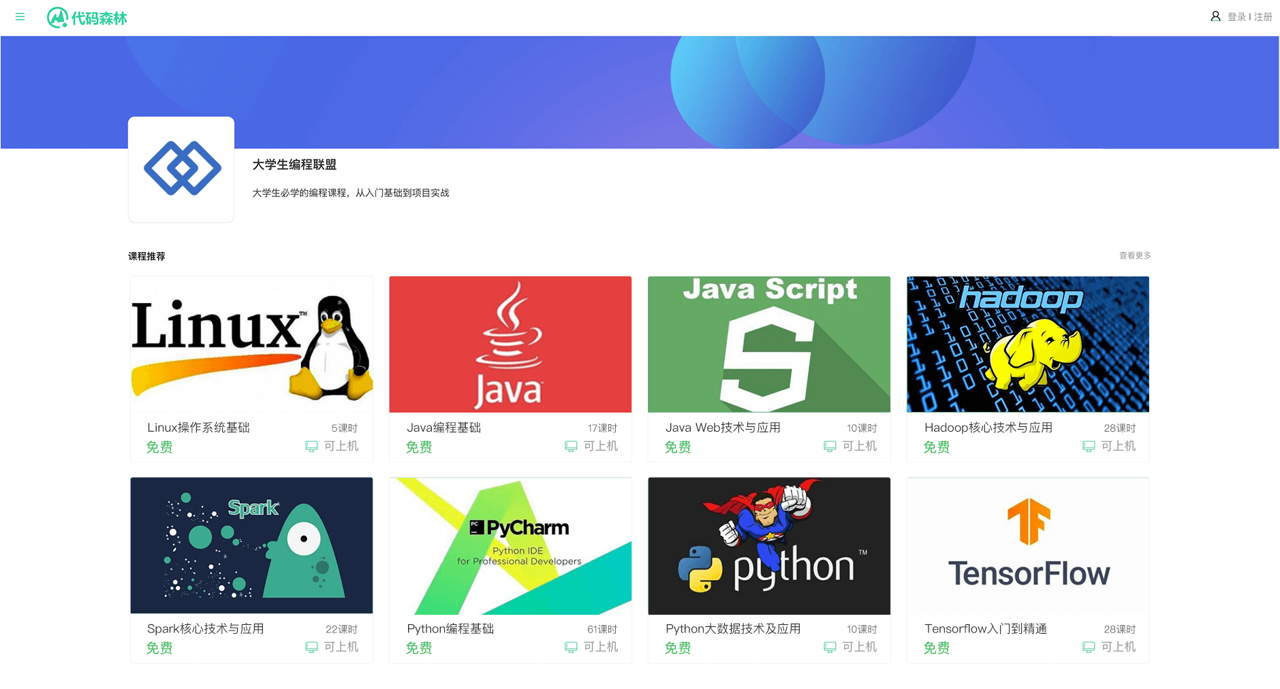Viewport: 1280px width, 689px height.
Task: Click the 大学生编程联盟 heading
Action: pyautogui.click(x=294, y=165)
